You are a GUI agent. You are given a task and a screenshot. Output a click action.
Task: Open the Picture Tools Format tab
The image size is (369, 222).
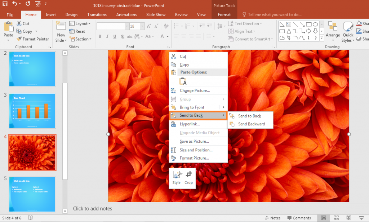click(x=224, y=15)
